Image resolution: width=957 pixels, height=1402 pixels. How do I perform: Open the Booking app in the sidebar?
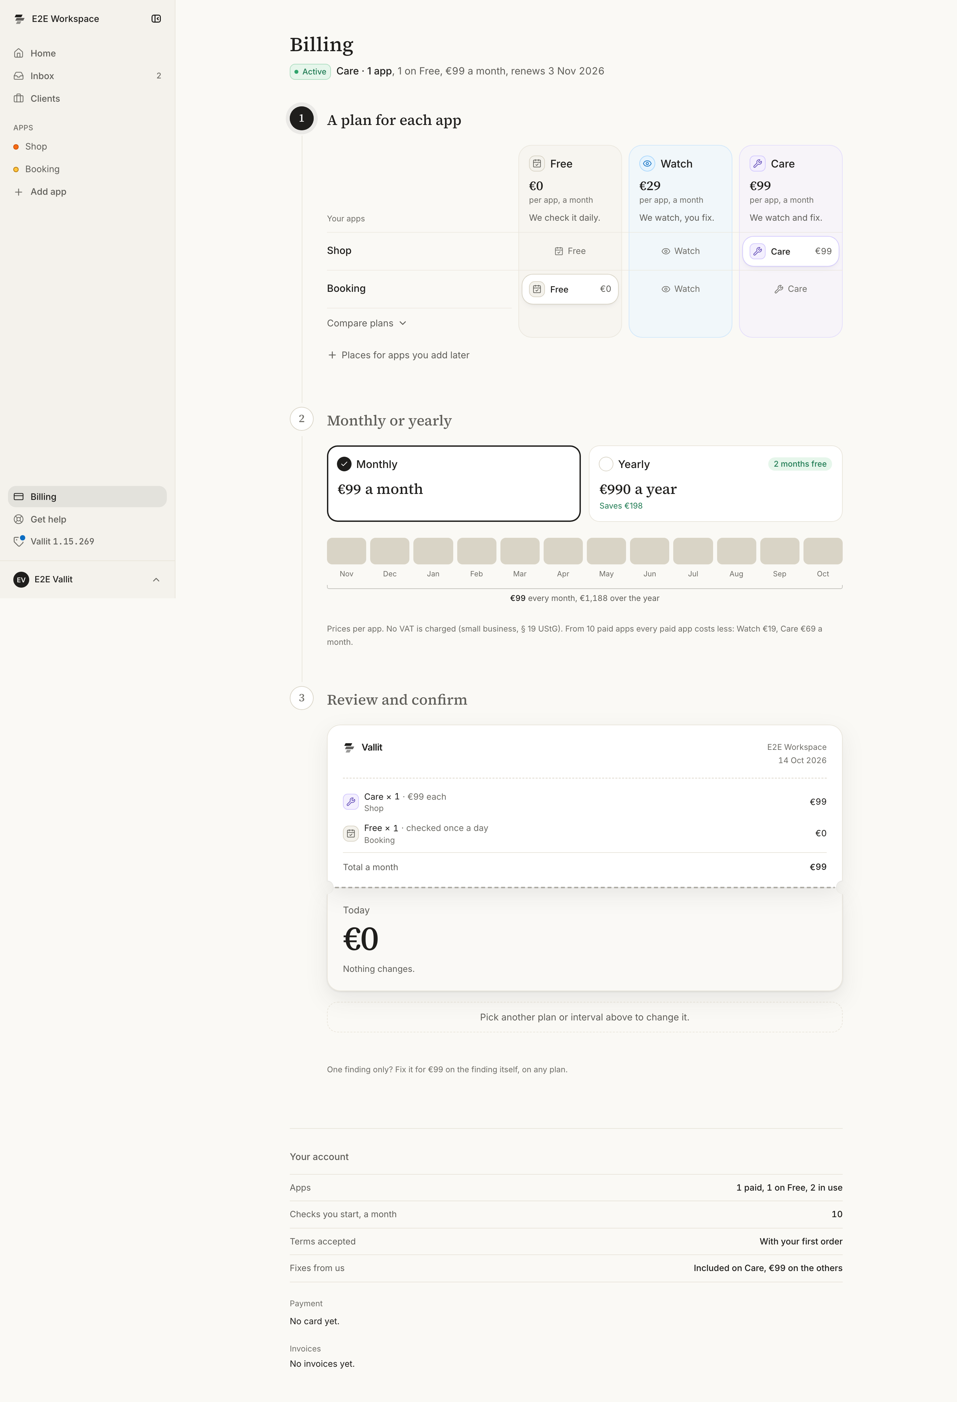pos(87,169)
